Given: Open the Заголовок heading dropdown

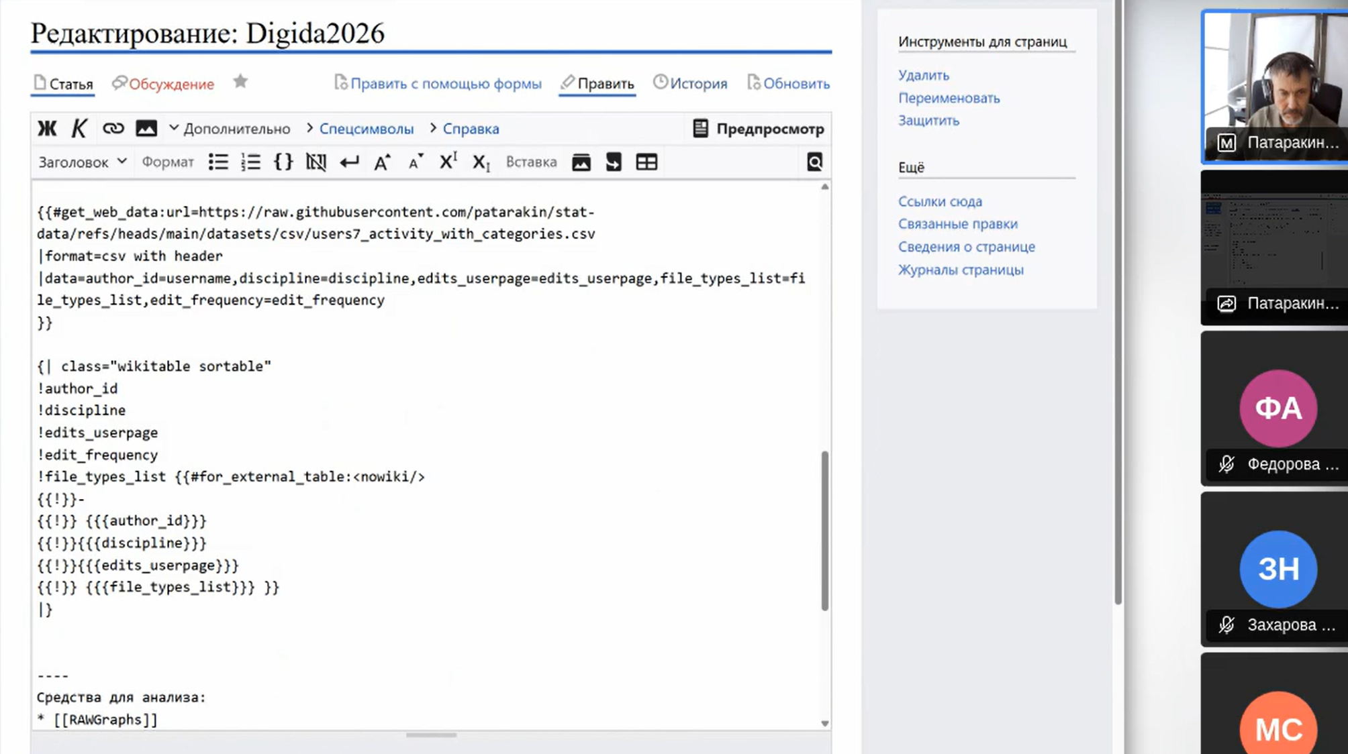Looking at the screenshot, I should tap(82, 162).
